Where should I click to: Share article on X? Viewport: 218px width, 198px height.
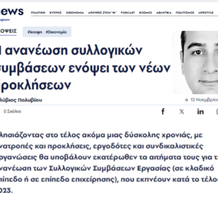click(x=182, y=112)
